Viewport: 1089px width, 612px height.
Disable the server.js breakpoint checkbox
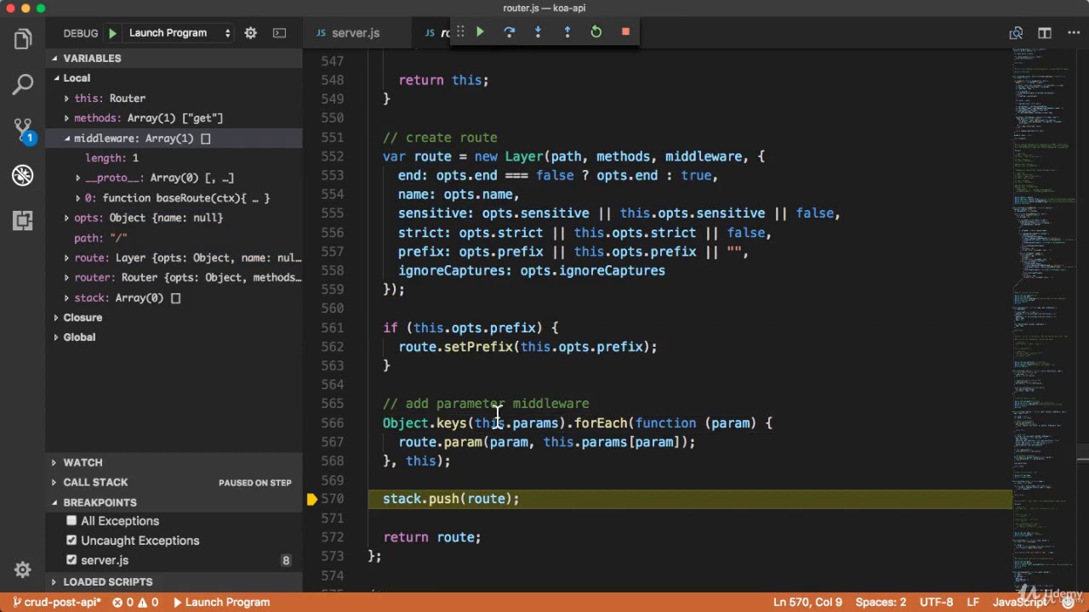point(71,560)
